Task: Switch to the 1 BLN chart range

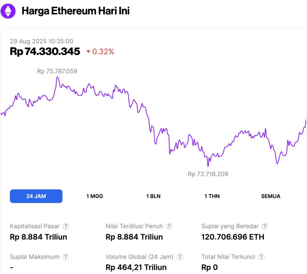Action: point(153,196)
